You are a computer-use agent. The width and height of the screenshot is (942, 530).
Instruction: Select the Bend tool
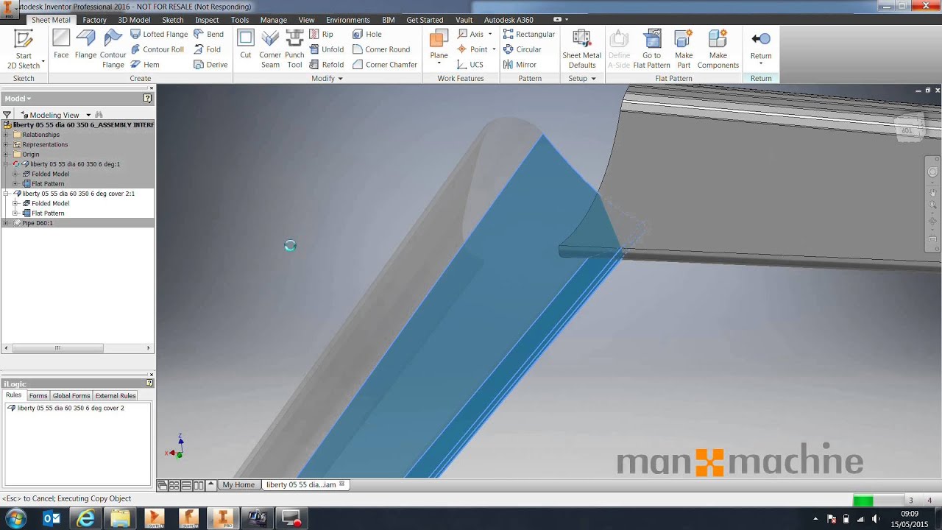pos(209,34)
